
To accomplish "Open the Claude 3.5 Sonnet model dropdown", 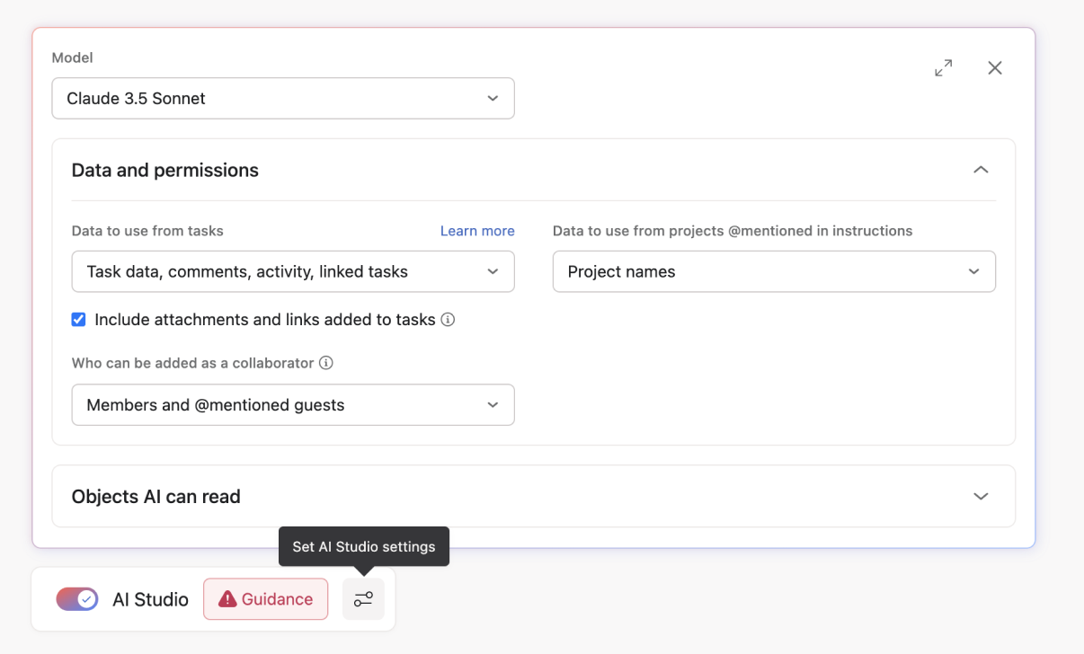I will coord(283,98).
